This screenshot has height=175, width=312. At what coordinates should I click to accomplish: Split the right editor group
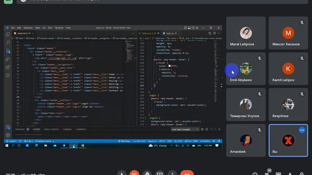coord(214,34)
